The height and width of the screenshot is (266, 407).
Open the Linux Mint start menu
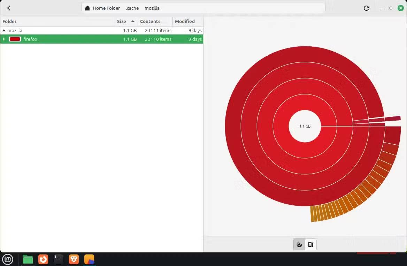pos(8,259)
